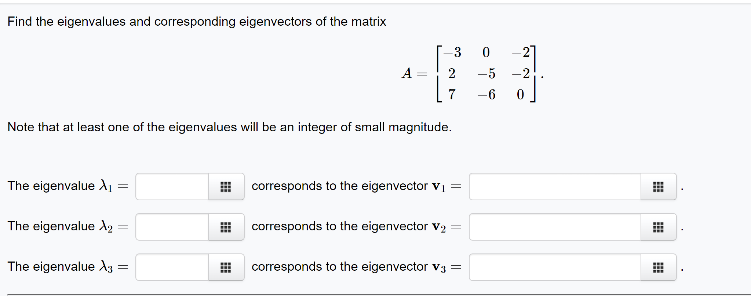This screenshot has width=751, height=296.
Task: Open equation editor icon for eigenvector v1
Action: 658,187
